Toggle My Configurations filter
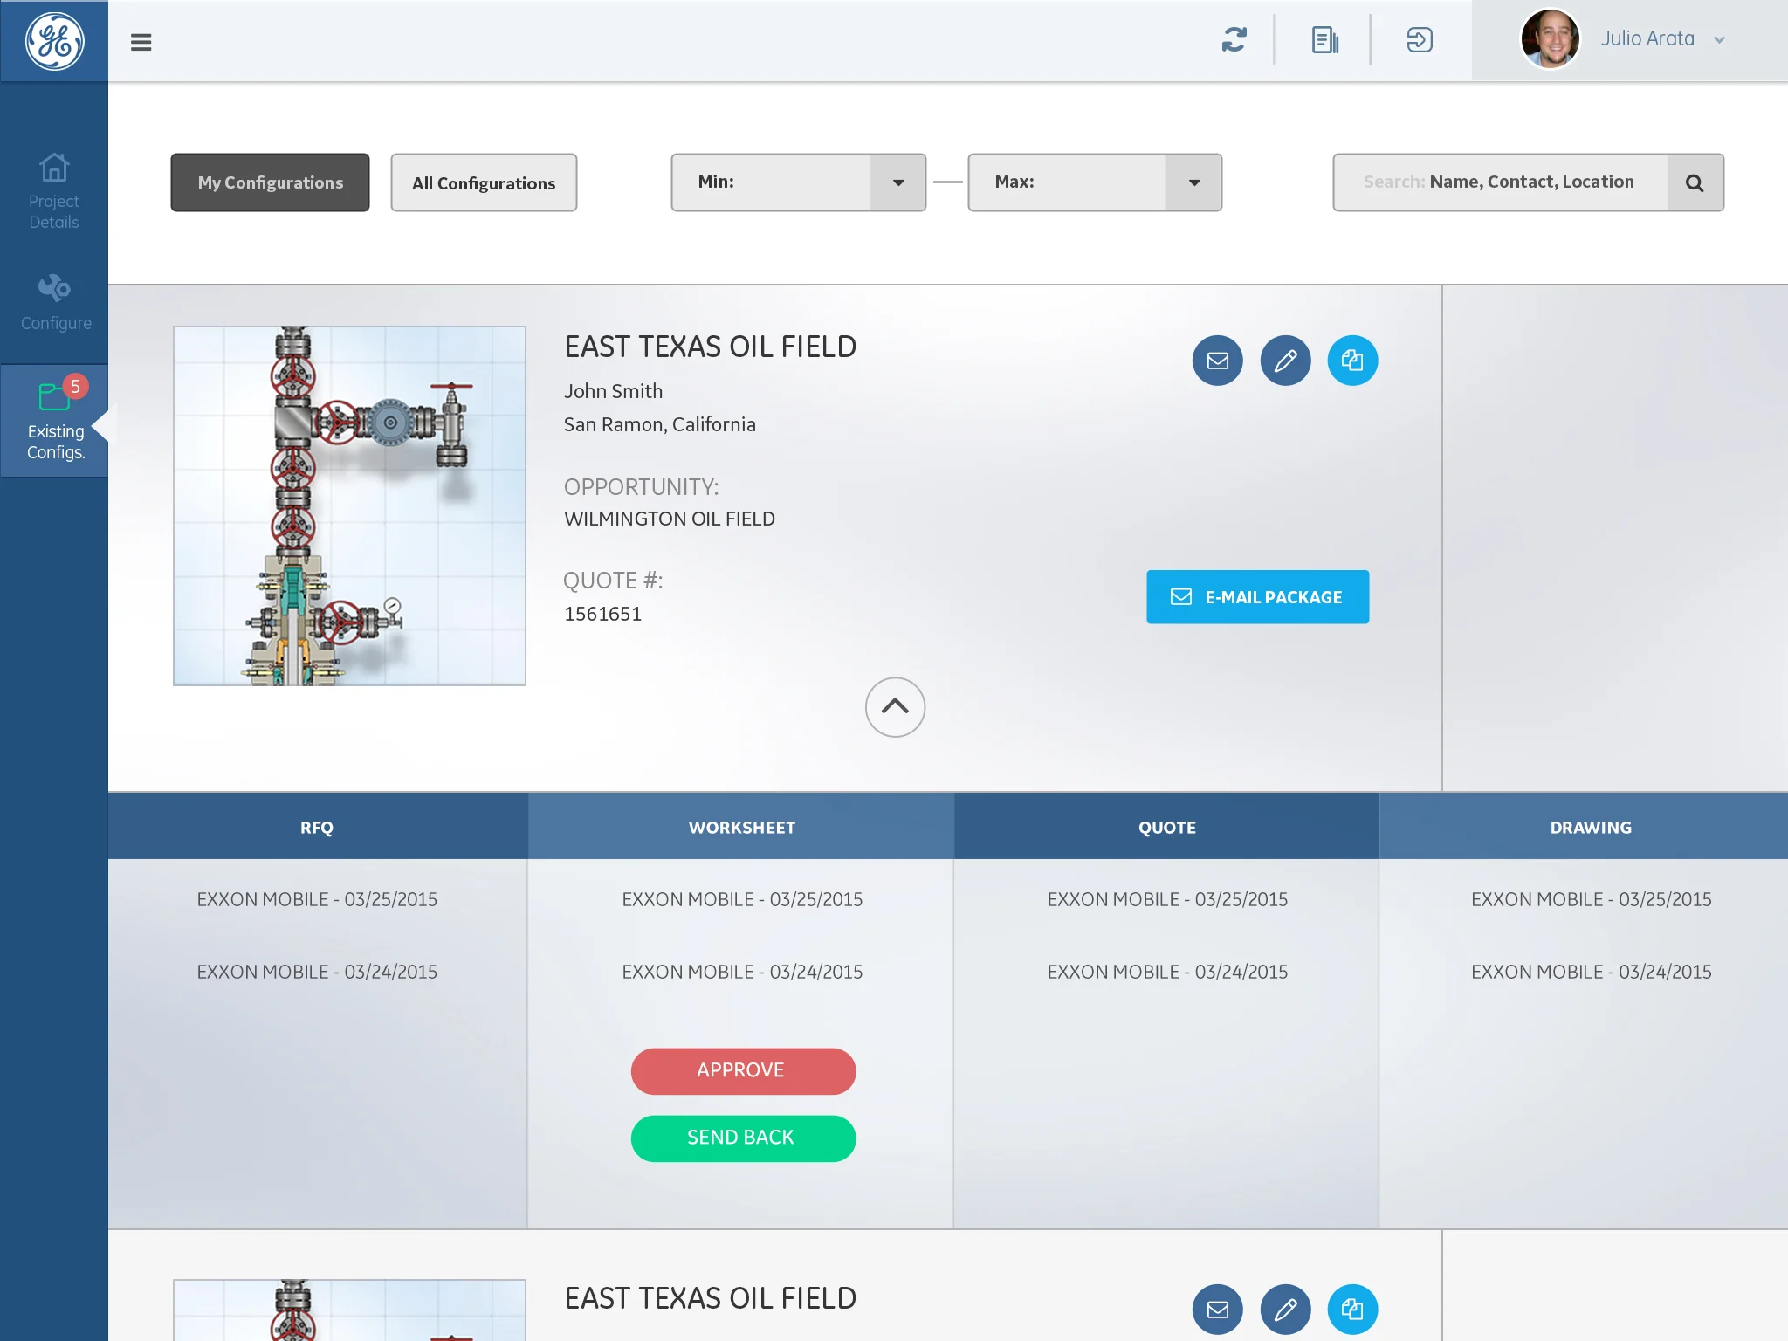The height and width of the screenshot is (1341, 1788). 270,182
